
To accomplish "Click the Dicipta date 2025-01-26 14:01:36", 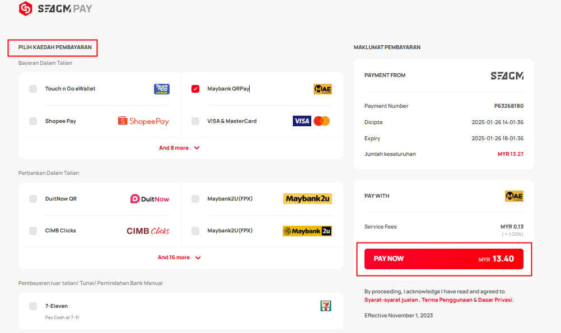I will tap(497, 122).
